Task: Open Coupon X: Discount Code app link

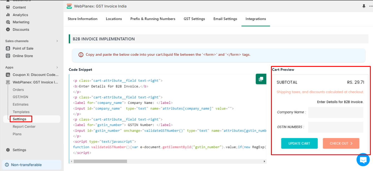Action: tap(36, 75)
